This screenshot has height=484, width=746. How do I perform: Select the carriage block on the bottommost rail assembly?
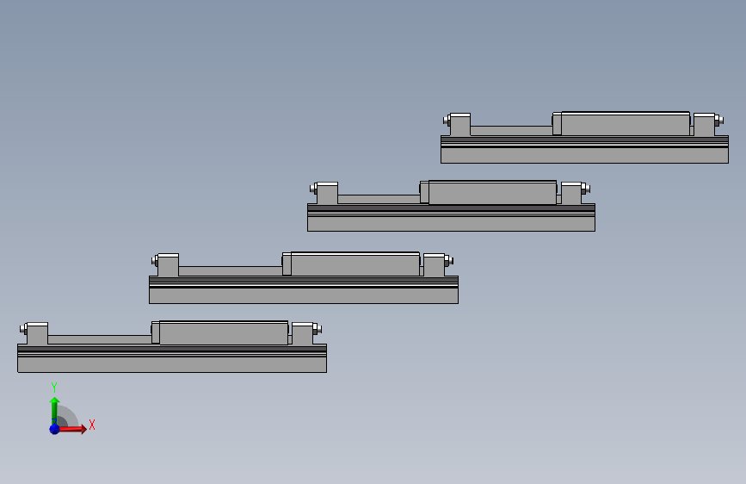pos(224,332)
